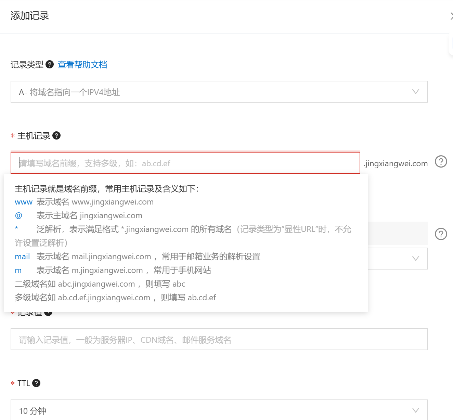Image resolution: width=453 pixels, height=420 pixels.
Task: Click the partially hidden 记录值 help icon
Action: click(48, 313)
